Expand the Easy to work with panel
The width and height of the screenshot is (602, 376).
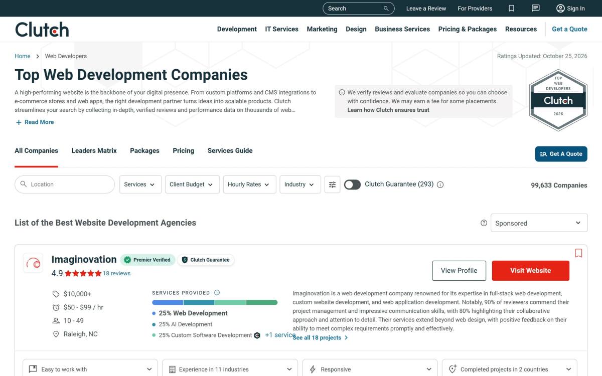tap(90, 369)
